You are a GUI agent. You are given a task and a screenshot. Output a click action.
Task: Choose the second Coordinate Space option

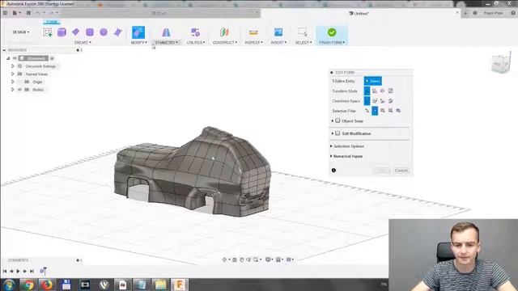point(375,100)
